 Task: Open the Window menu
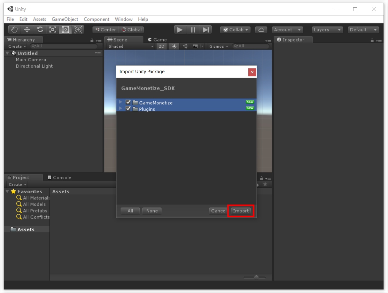point(124,19)
